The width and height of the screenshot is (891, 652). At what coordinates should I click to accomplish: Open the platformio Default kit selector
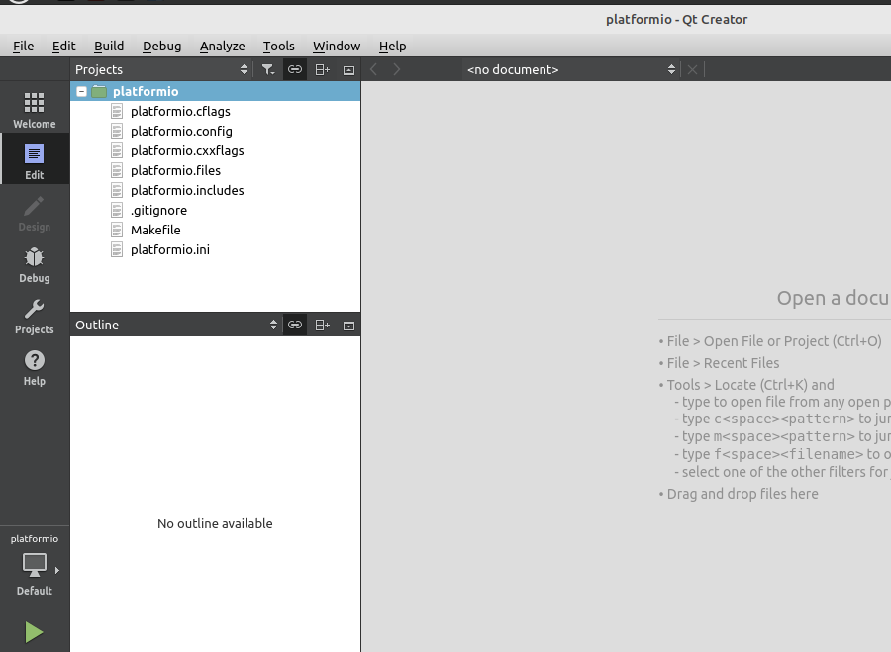[34, 565]
